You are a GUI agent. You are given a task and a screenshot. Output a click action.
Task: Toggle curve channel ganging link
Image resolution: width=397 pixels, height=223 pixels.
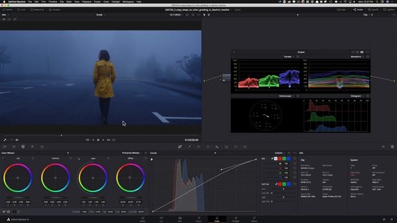coord(272,159)
